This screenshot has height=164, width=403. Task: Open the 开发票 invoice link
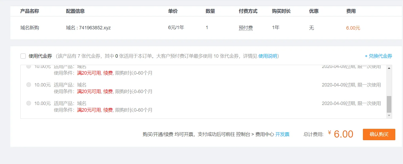(x=282, y=134)
